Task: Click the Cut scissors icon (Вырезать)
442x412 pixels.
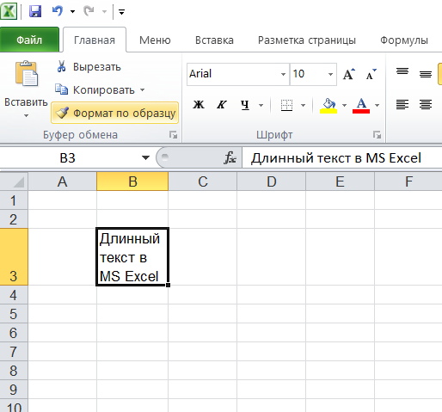Action: (x=61, y=66)
